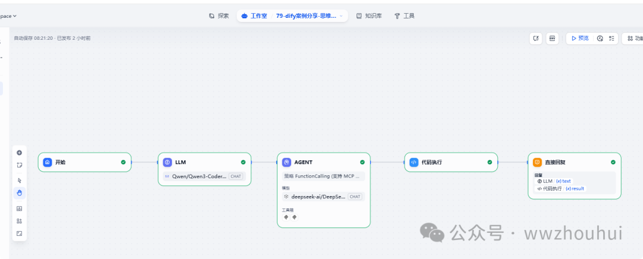
Task: Select the hand pan mode tool
Action: (19, 192)
